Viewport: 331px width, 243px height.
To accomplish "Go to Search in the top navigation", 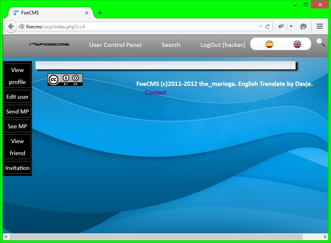I will tap(171, 45).
